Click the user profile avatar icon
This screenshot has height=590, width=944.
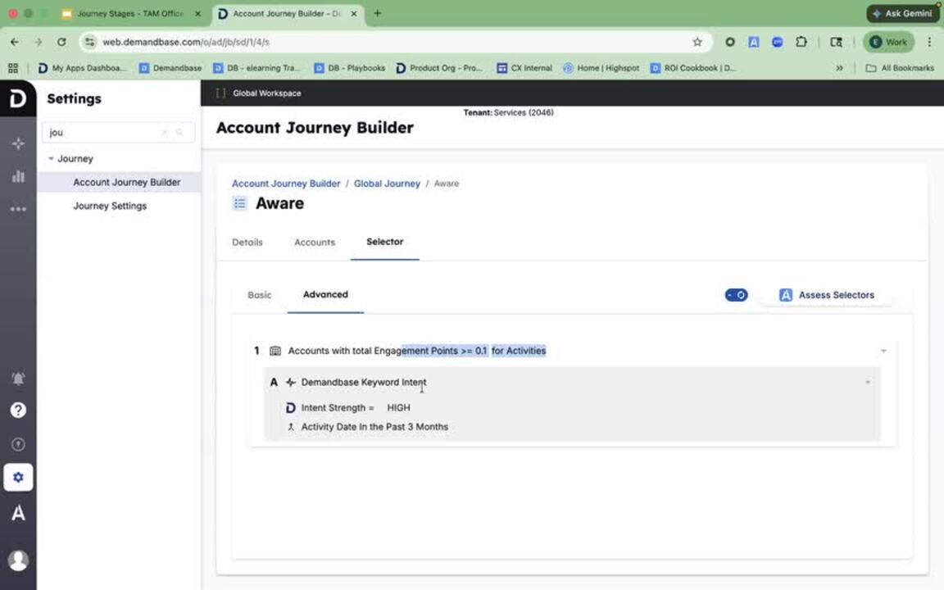click(x=18, y=560)
